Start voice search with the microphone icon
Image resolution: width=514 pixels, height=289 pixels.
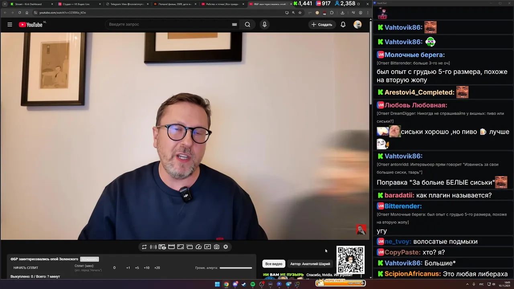pos(264,24)
